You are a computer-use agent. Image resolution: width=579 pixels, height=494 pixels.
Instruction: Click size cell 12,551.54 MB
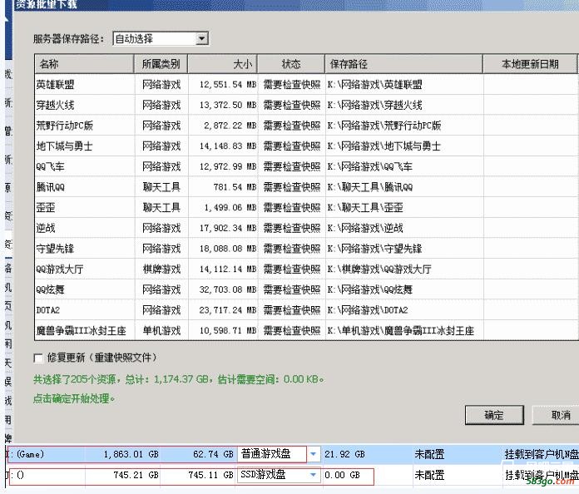(227, 85)
